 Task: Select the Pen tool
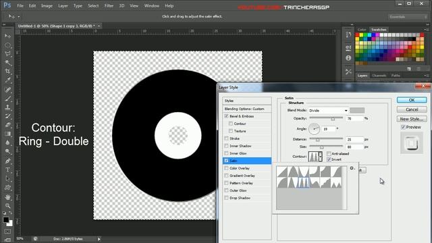click(7, 161)
